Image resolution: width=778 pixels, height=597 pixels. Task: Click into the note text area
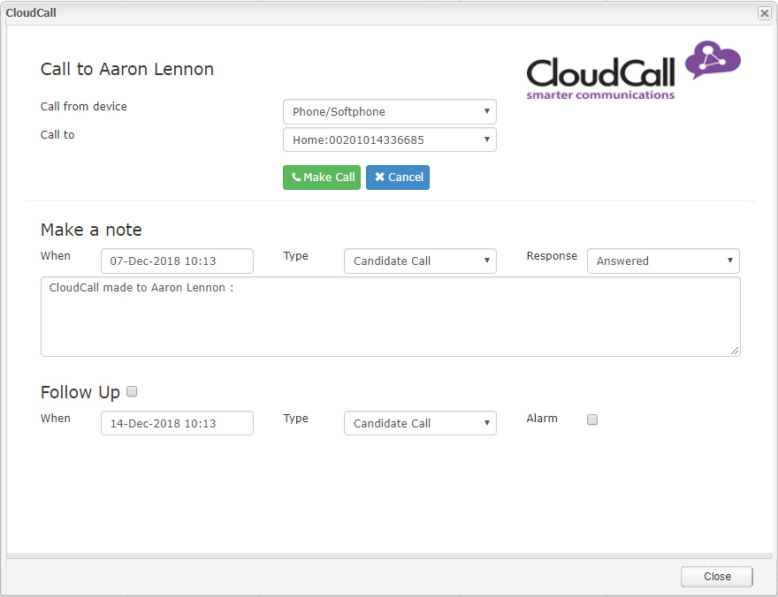pyautogui.click(x=391, y=316)
